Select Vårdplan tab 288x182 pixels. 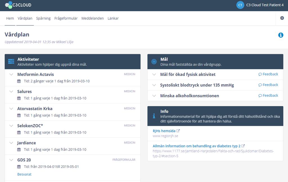pos(25,18)
